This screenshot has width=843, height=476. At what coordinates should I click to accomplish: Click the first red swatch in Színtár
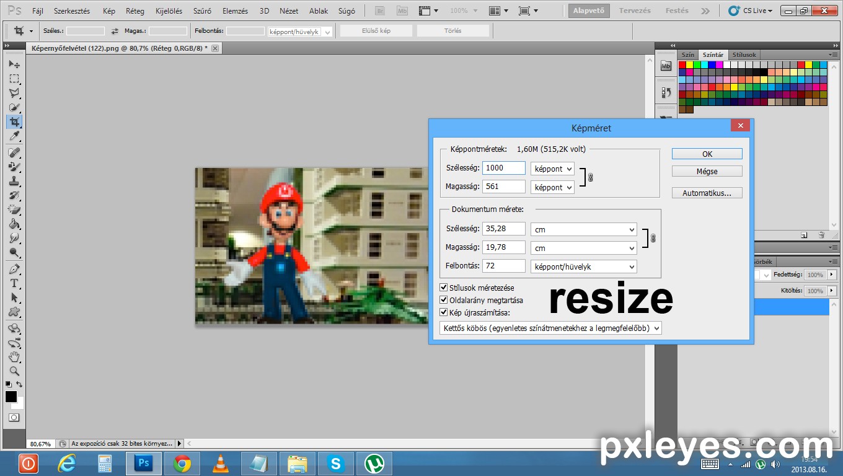point(682,64)
